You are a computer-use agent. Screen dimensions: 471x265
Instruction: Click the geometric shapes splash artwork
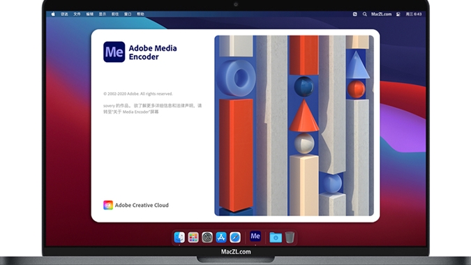coord(294,126)
